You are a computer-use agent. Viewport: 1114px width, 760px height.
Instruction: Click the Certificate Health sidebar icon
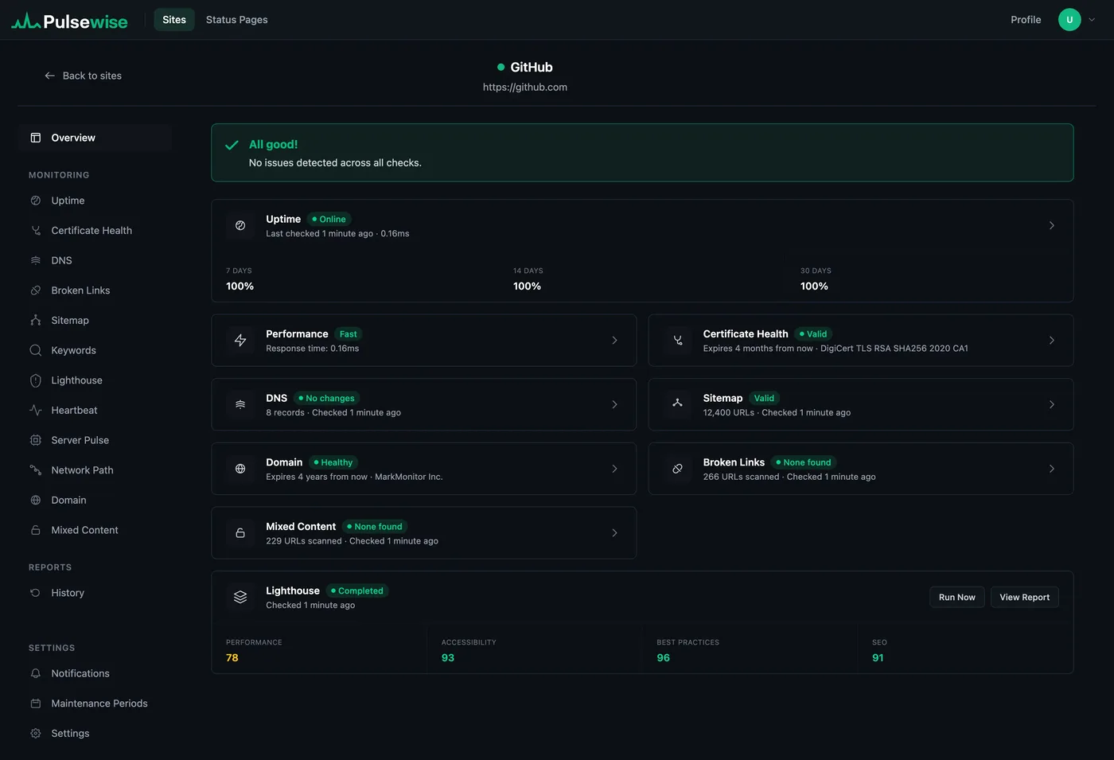tap(36, 231)
